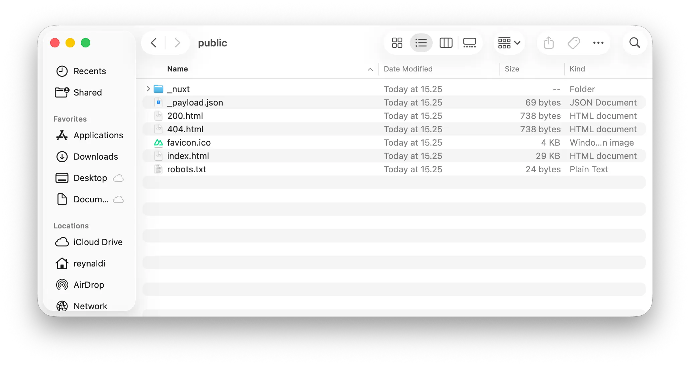The width and height of the screenshot is (690, 366).
Task: Open Spotlight search in the toolbar
Action: [634, 43]
